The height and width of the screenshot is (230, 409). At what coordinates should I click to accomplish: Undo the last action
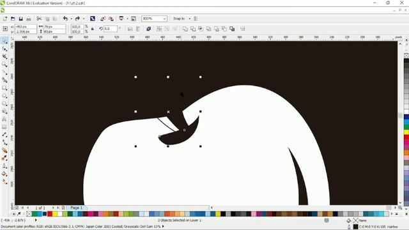(x=65, y=19)
